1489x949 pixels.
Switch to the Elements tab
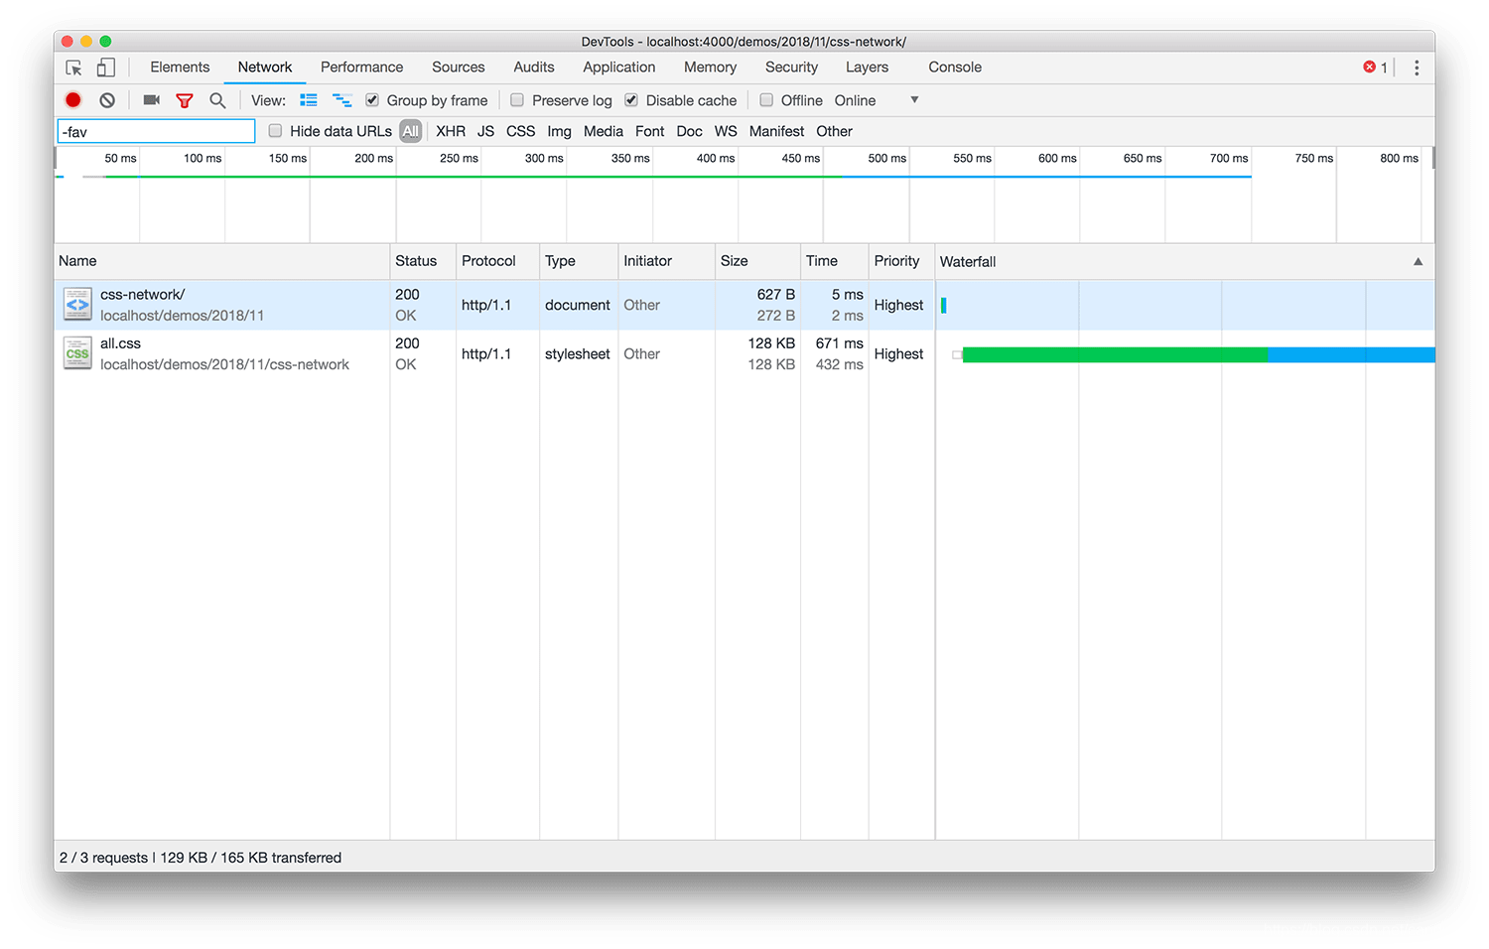click(180, 68)
